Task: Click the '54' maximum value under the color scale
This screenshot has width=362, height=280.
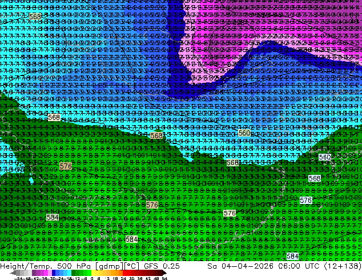Action: 164,279
